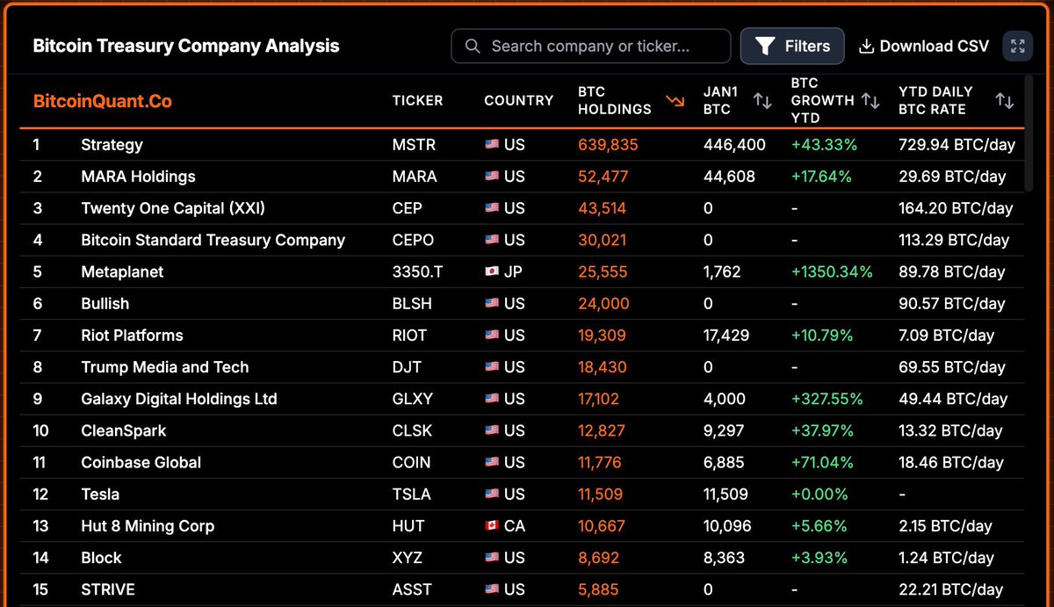The width and height of the screenshot is (1054, 607).
Task: Click the growth value +0.00%
Action: 819,495
